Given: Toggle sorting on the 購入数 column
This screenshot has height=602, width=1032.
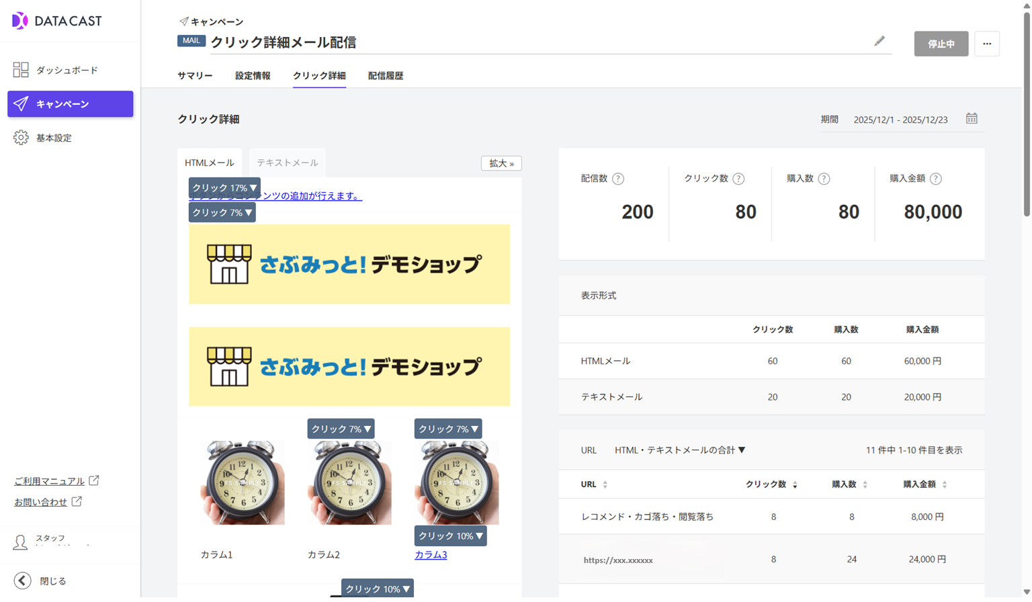Looking at the screenshot, I should coord(865,484).
